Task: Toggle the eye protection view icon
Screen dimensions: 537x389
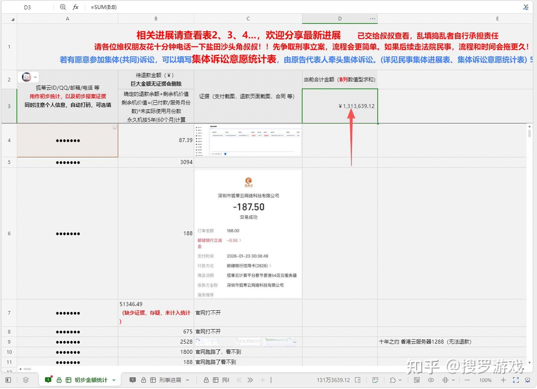Action: coord(431,380)
